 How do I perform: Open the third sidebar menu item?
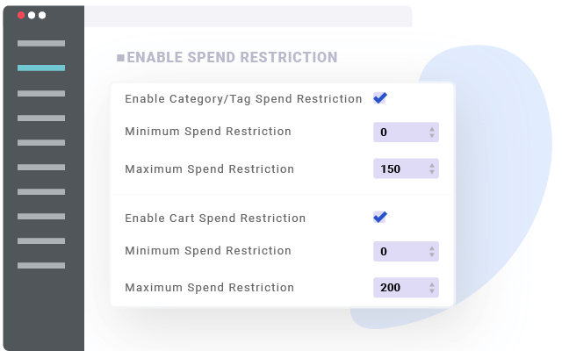point(41,93)
